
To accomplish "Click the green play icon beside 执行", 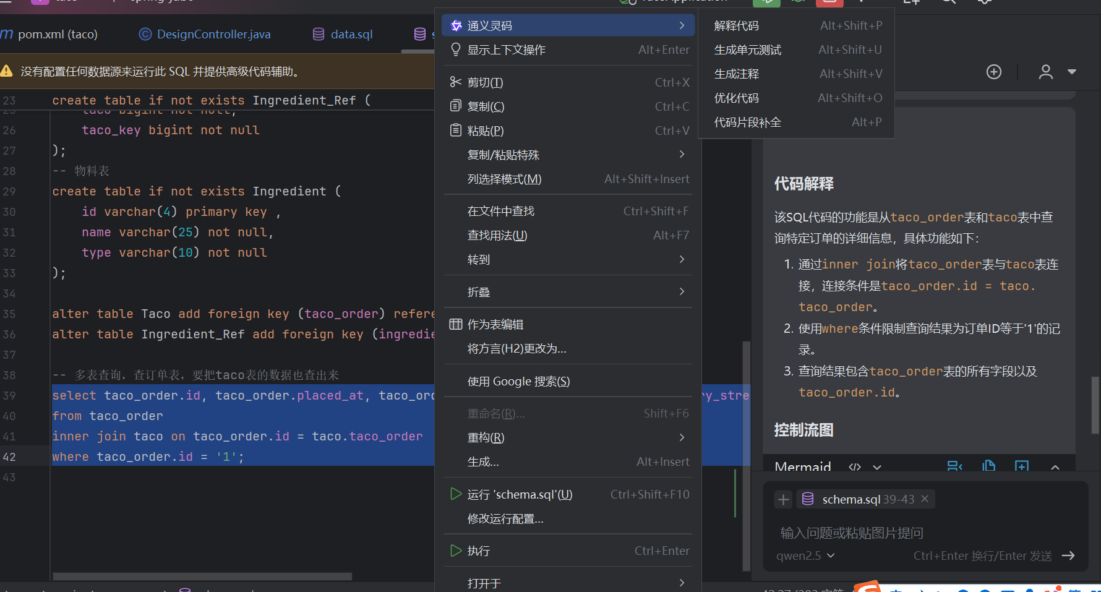I will [x=456, y=551].
